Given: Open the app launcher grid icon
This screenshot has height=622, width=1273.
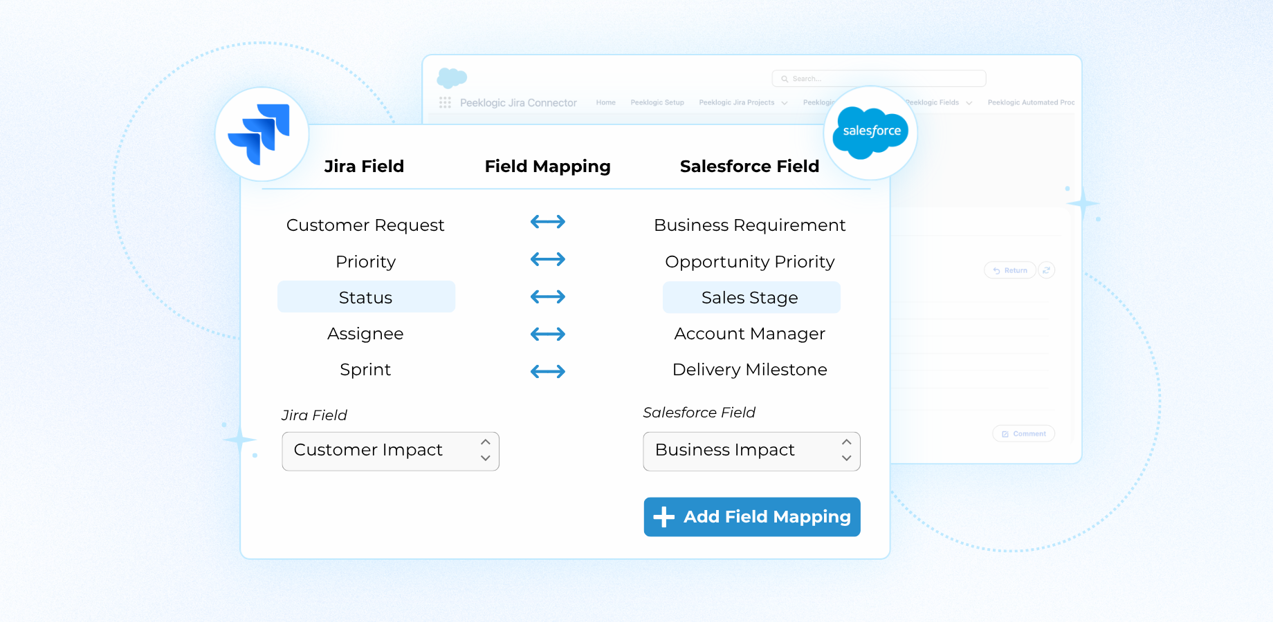Looking at the screenshot, I should point(445,102).
